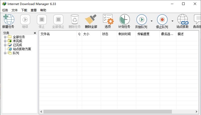Select 已完成 label in category tree
This screenshot has width=201, height=115.
(17, 45)
